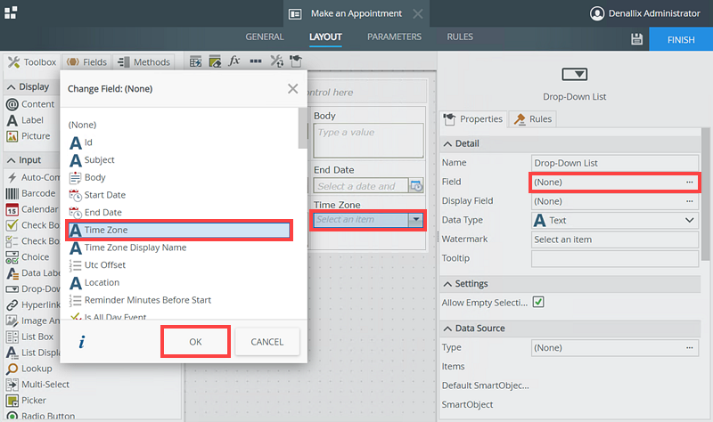This screenshot has width=713, height=422.
Task: Click the calendar picker icon on End Date
Action: (x=416, y=185)
